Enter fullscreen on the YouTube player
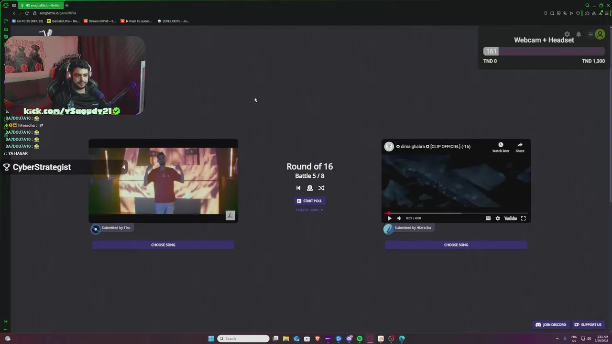Image resolution: width=612 pixels, height=344 pixels. pos(524,218)
